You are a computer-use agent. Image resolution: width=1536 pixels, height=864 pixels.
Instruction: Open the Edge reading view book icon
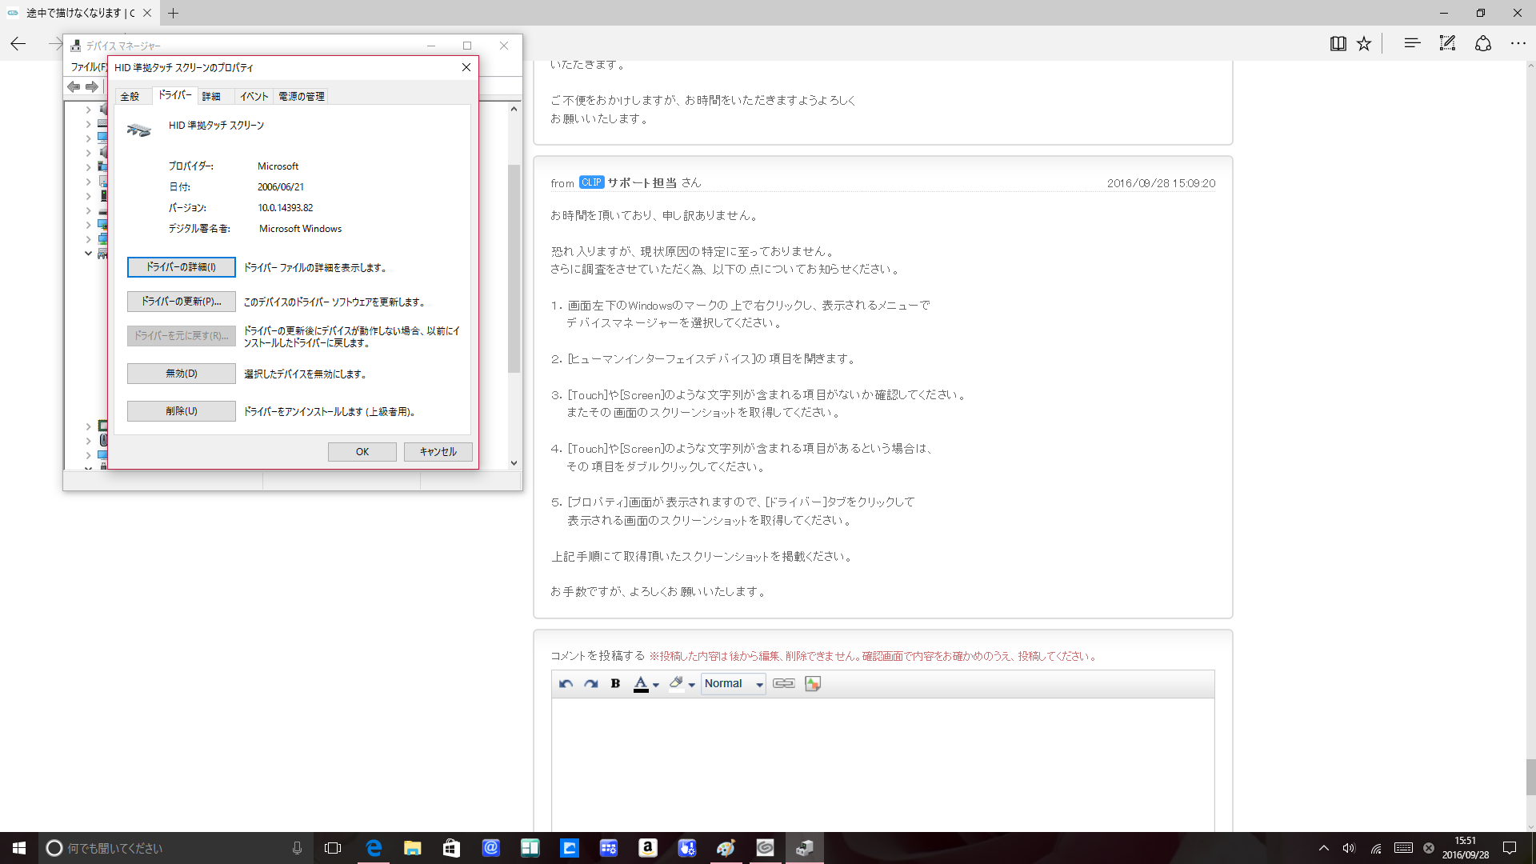click(x=1338, y=44)
